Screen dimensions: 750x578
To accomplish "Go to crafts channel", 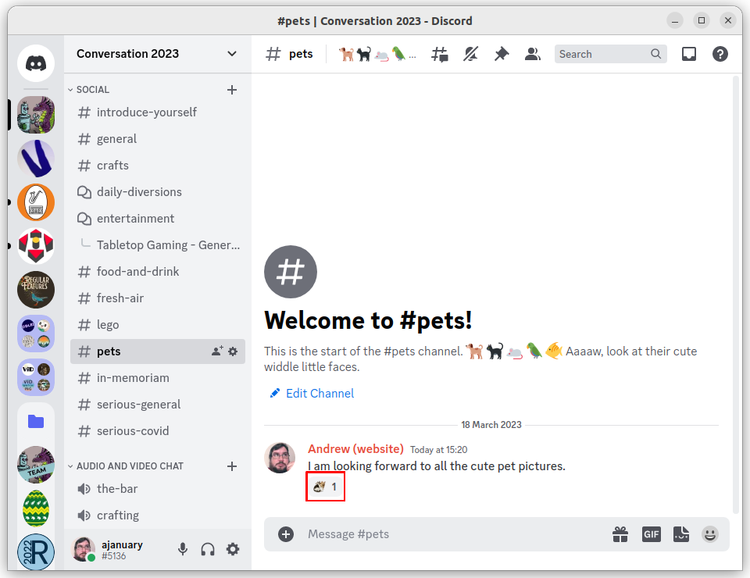I will point(158,166).
